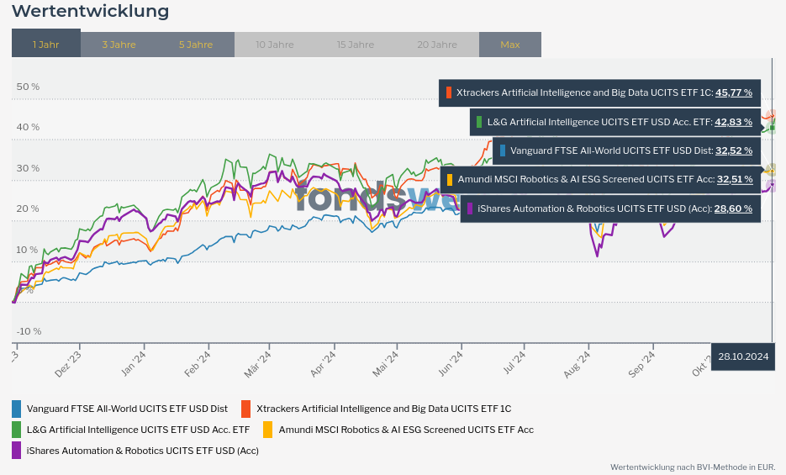Viewport: 786px width, 475px height.
Task: Click the green L&G legend color square
Action: pos(17,430)
